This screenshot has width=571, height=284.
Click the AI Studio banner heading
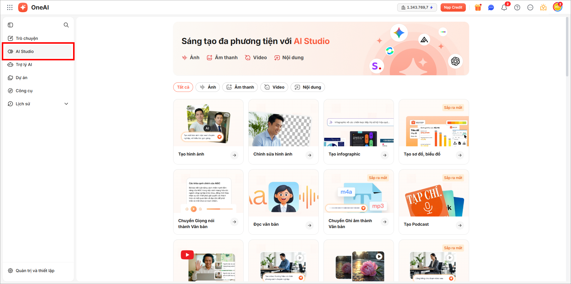[x=255, y=41]
